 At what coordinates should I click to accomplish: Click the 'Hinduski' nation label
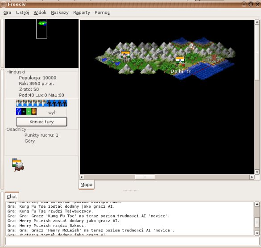click(x=16, y=72)
